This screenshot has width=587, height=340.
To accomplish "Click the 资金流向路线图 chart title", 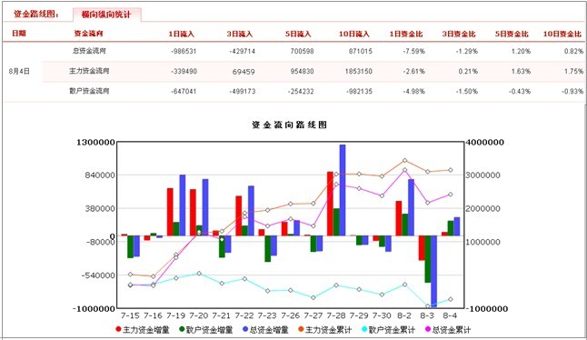I will tap(289, 125).
